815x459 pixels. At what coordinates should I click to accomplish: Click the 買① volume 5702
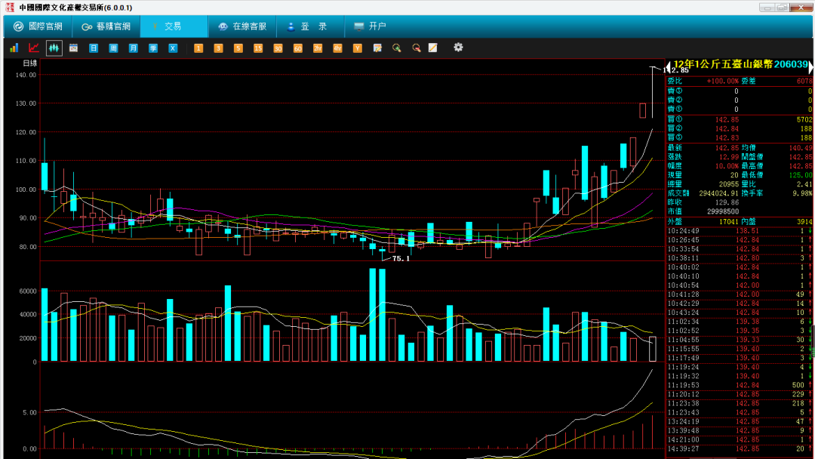point(804,119)
